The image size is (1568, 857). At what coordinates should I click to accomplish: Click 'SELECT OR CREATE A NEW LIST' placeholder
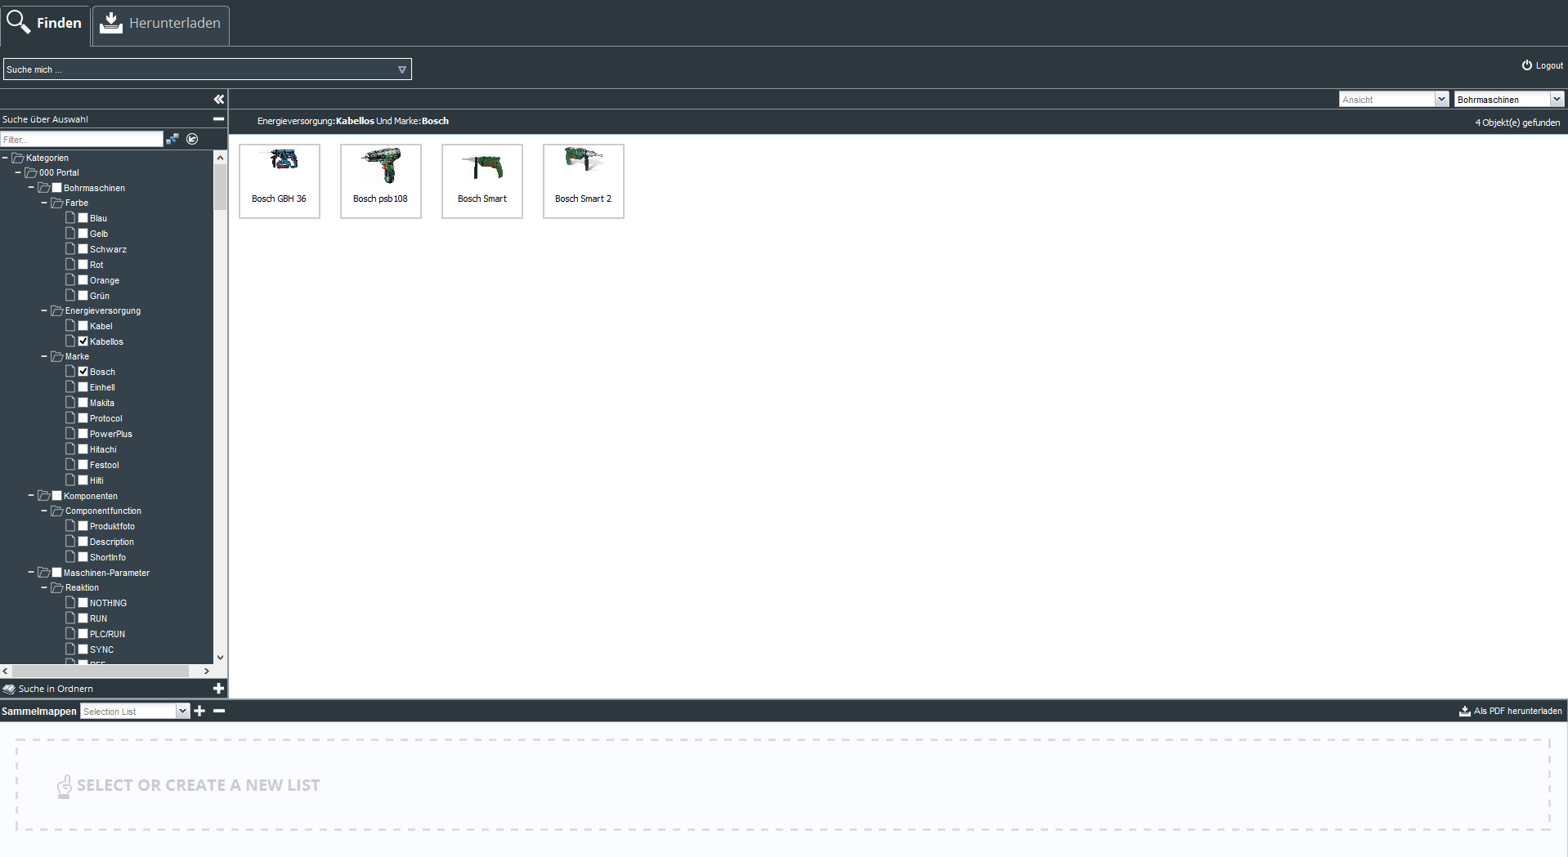click(198, 786)
